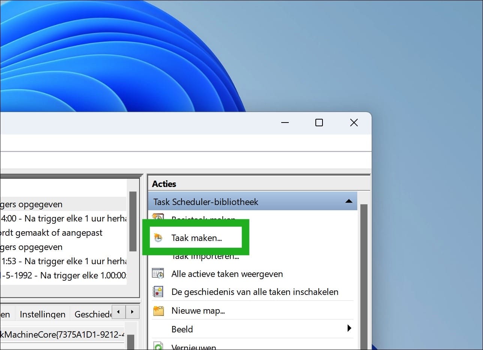The width and height of the screenshot is (483, 350).
Task: Click the left tab scroll arrow
Action: click(118, 312)
